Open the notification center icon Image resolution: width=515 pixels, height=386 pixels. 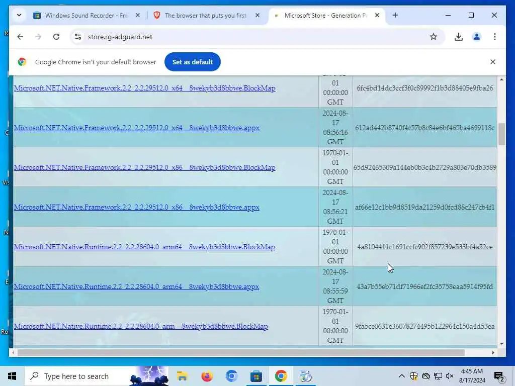pos(499,376)
